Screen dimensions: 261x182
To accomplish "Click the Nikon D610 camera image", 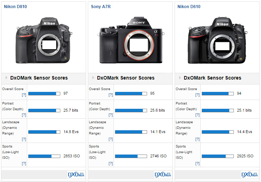I will point(218,40).
